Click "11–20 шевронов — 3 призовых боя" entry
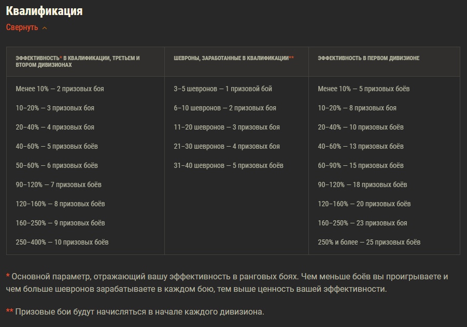This screenshot has width=467, height=327. [x=227, y=127]
